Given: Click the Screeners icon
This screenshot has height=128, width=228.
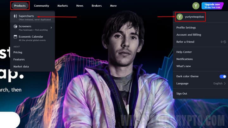Looking at the screenshot, I should pos(15,27).
